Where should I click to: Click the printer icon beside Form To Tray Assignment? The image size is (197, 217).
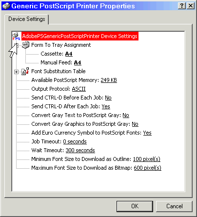pyautogui.click(x=26, y=45)
